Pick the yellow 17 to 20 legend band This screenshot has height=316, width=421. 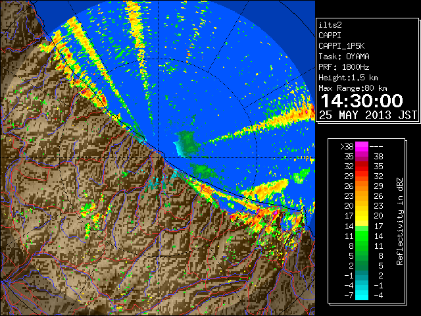(362, 216)
